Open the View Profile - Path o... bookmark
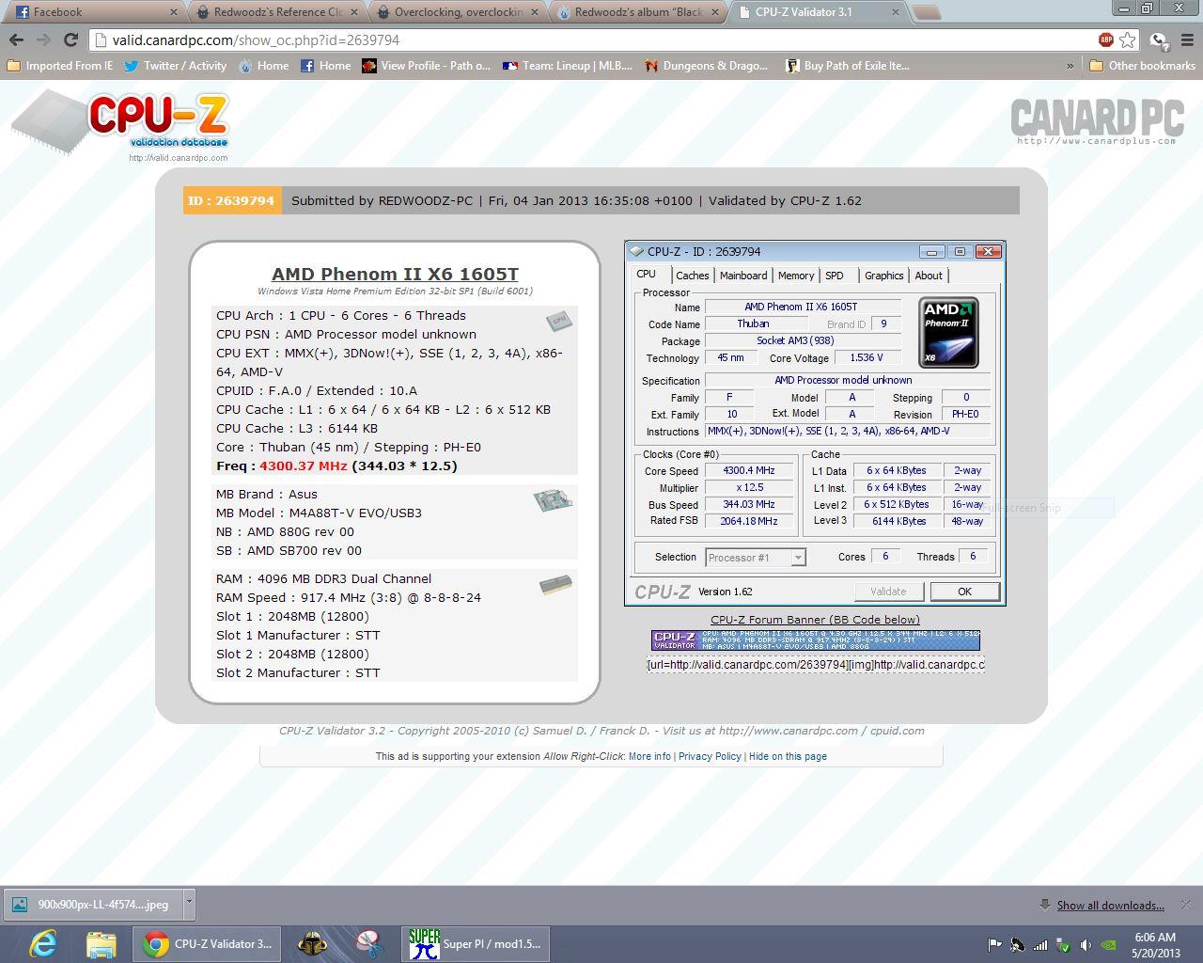 click(427, 66)
